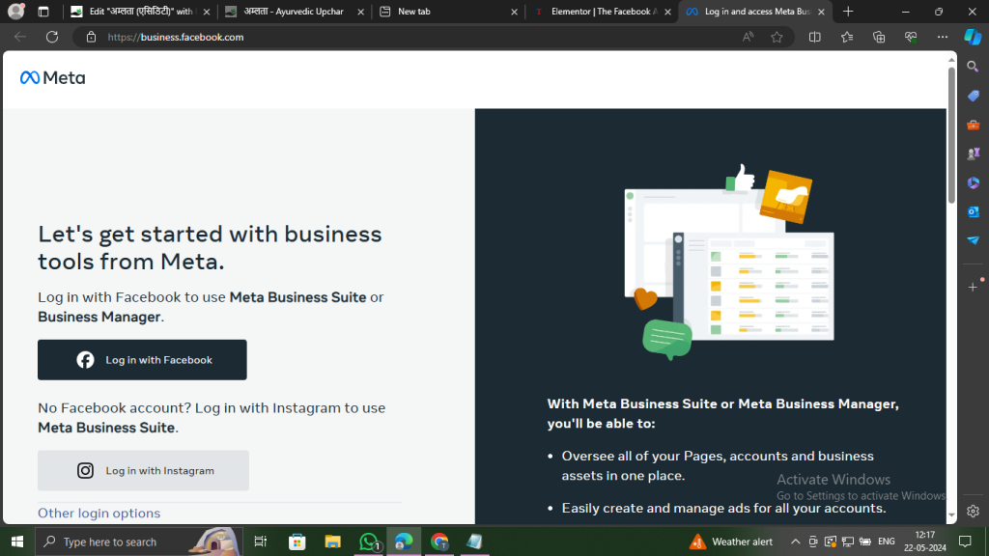Open WhatsApp from the taskbar
The image size is (989, 556).
click(x=368, y=542)
